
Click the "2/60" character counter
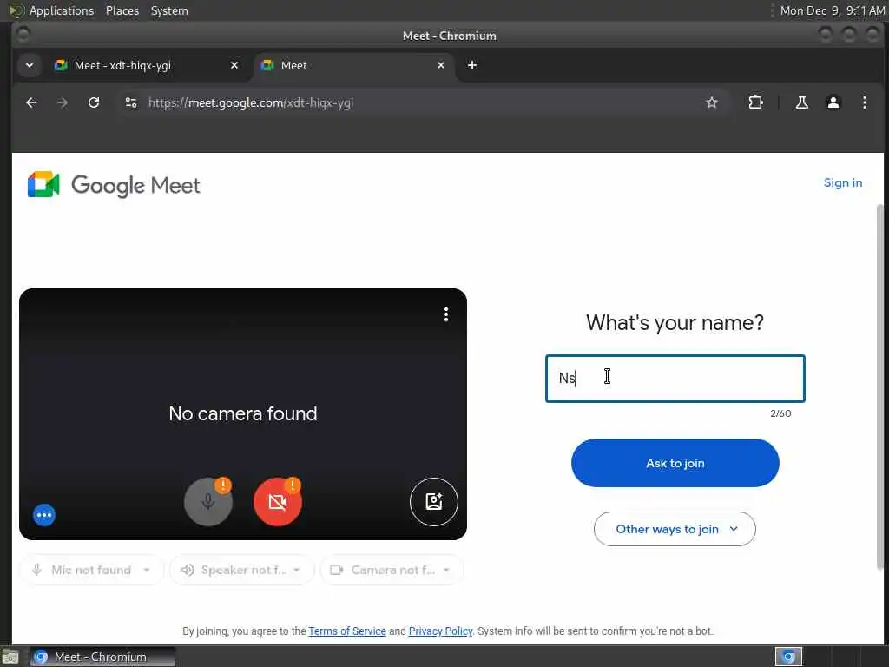tap(780, 413)
